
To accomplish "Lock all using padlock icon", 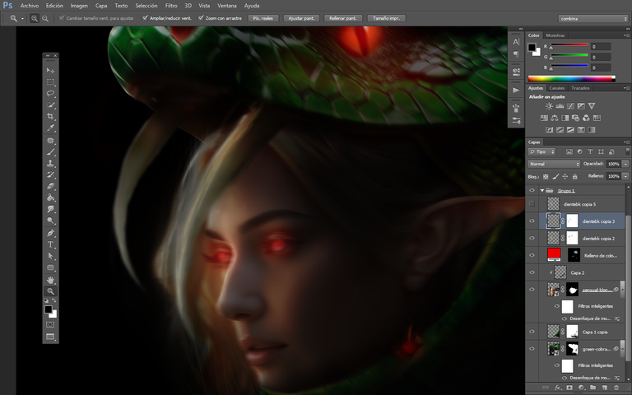I will 574,177.
